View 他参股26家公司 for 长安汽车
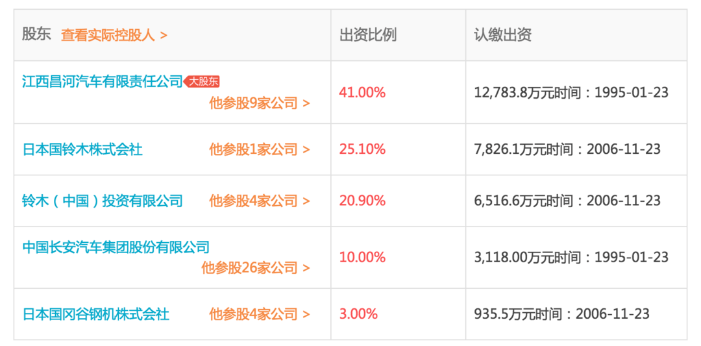This screenshot has height=346, width=701. [255, 267]
